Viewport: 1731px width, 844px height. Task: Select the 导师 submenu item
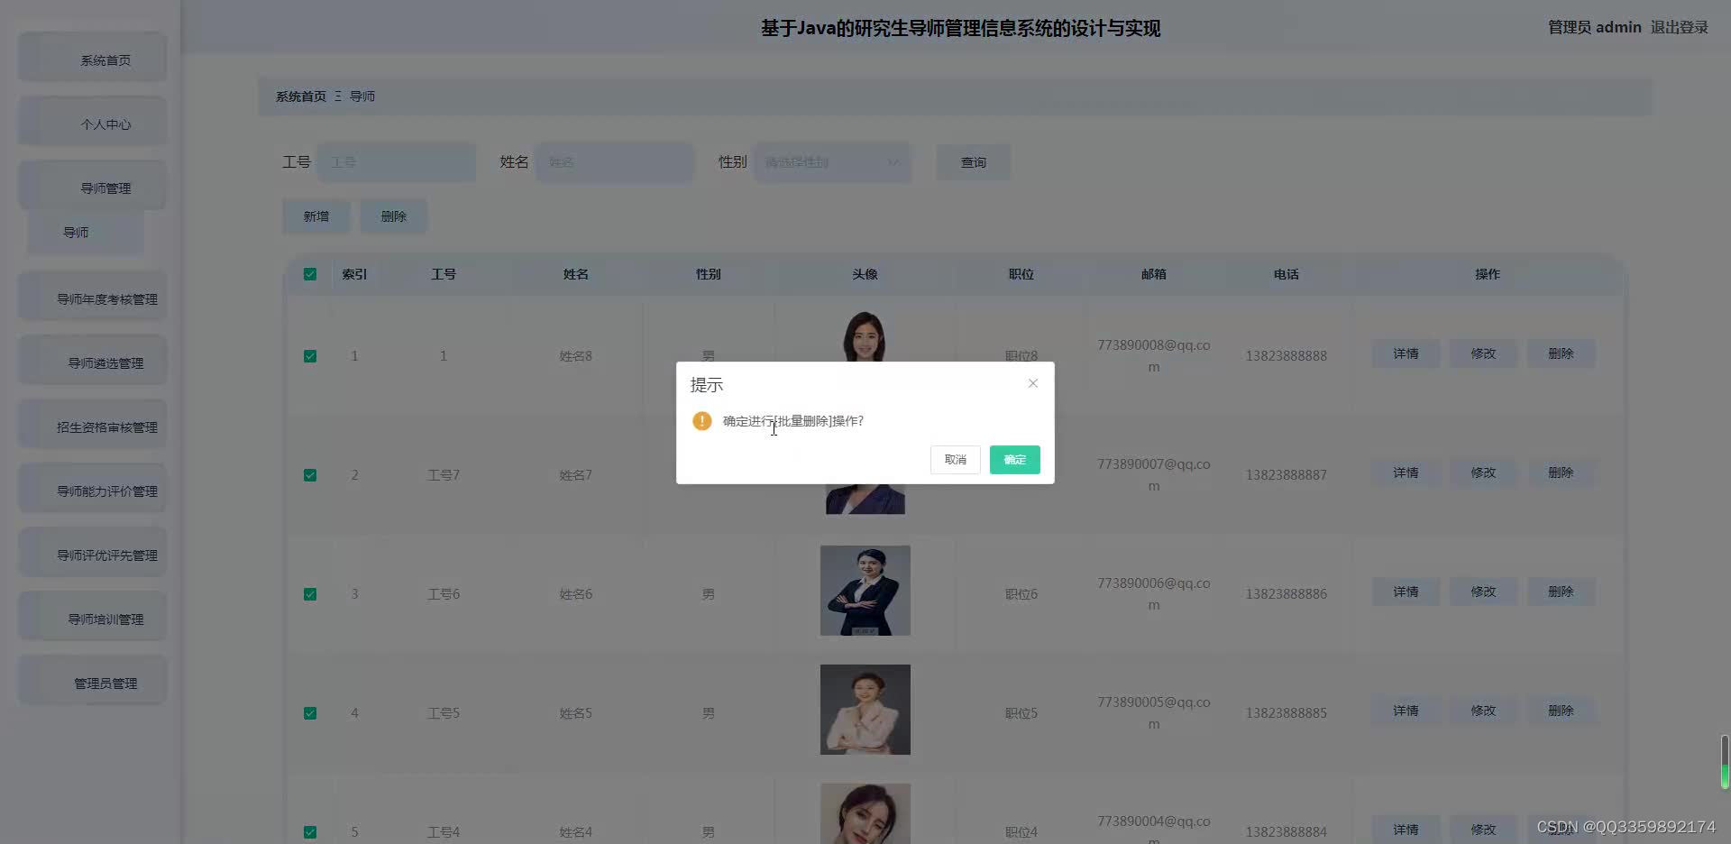coord(86,233)
